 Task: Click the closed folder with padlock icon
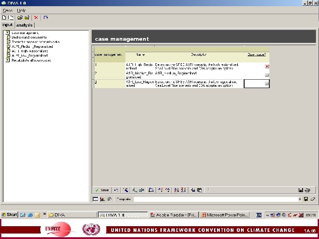pyautogui.click(x=27, y=18)
